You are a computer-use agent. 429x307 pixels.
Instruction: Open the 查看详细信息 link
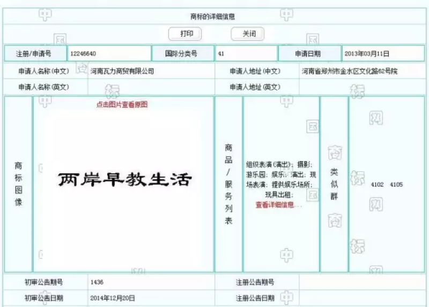[275, 205]
